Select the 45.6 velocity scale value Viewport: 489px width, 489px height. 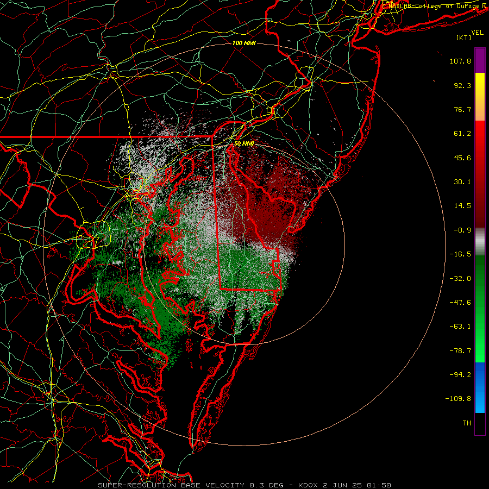click(462, 158)
